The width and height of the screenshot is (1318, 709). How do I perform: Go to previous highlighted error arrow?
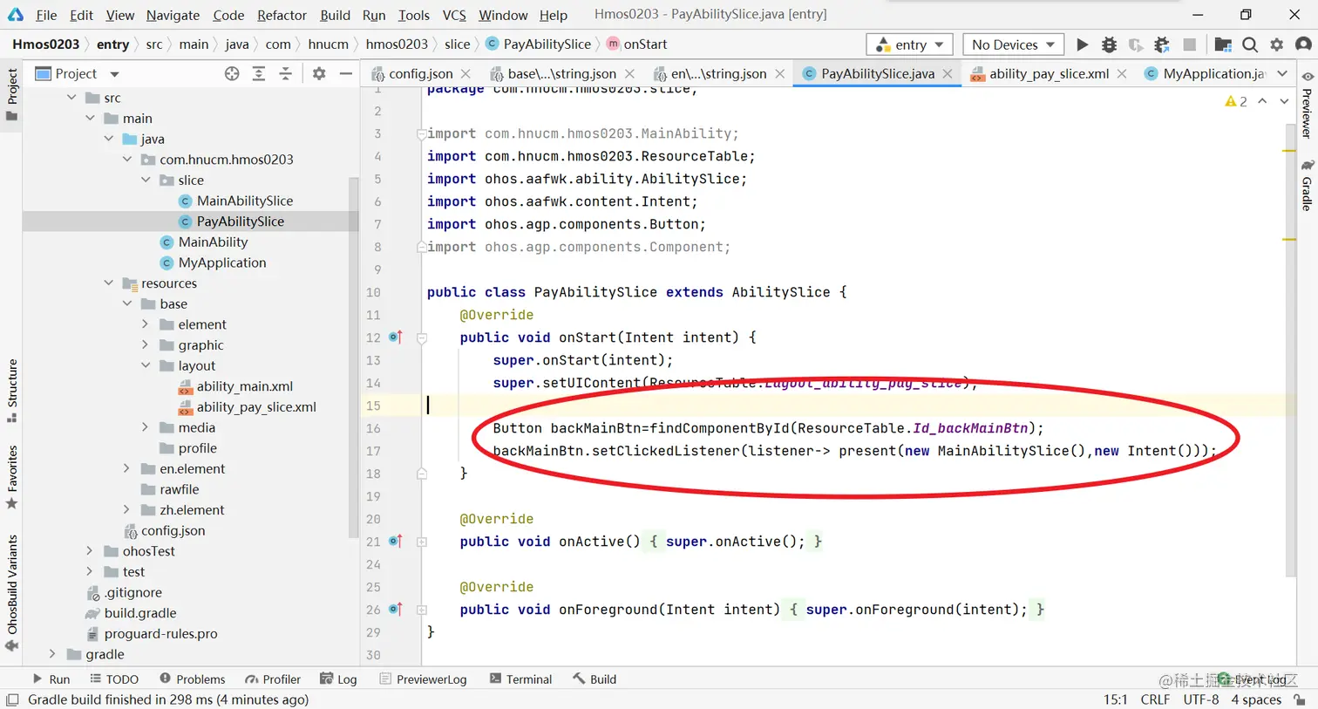point(1262,101)
